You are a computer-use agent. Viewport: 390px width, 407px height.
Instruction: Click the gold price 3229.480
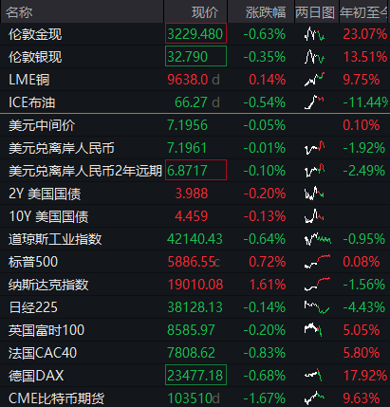click(195, 34)
